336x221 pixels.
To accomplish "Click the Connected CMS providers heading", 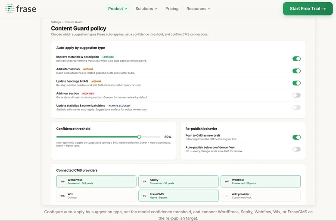I will tap(77, 170).
